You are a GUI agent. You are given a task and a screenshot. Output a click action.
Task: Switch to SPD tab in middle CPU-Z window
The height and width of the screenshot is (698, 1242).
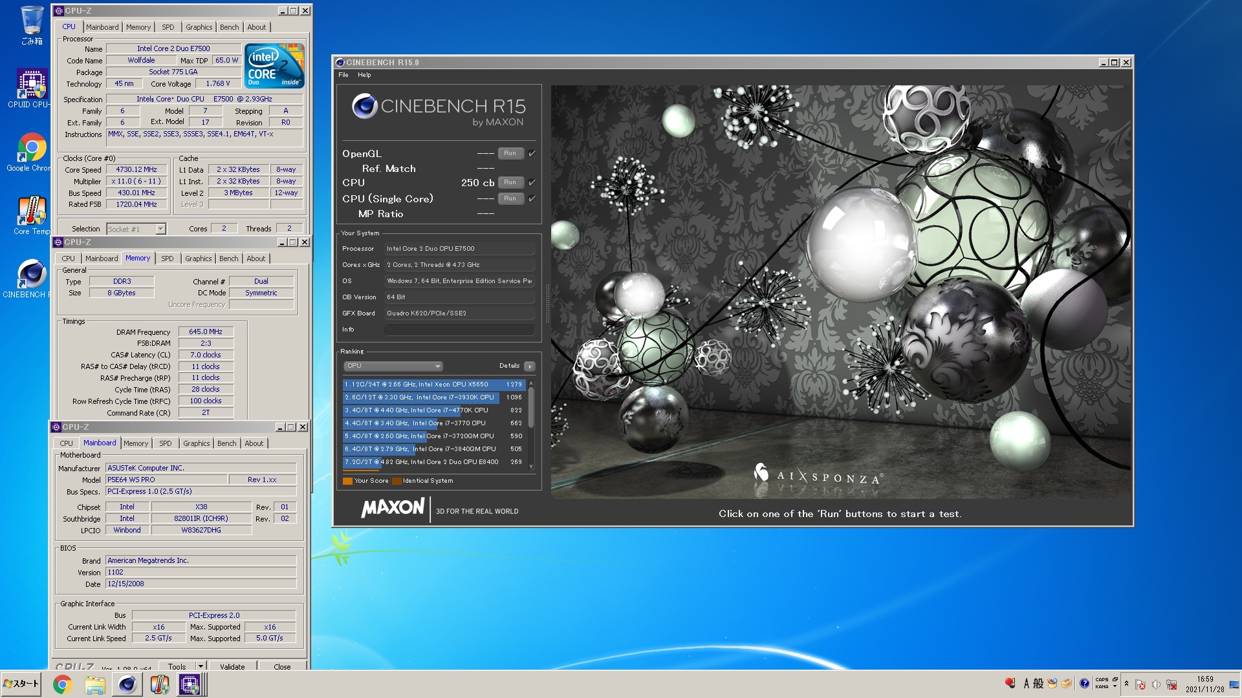coord(168,259)
